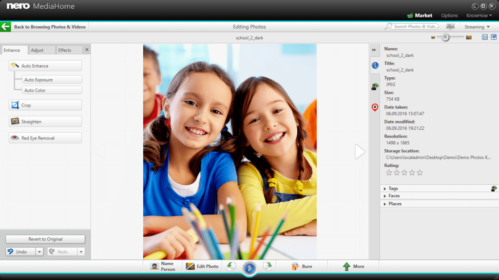Switch to the Effects tab
The height and width of the screenshot is (280, 499).
pyautogui.click(x=69, y=50)
